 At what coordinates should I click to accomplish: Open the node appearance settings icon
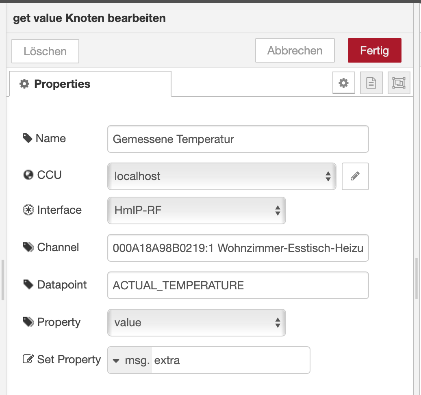pyautogui.click(x=399, y=82)
